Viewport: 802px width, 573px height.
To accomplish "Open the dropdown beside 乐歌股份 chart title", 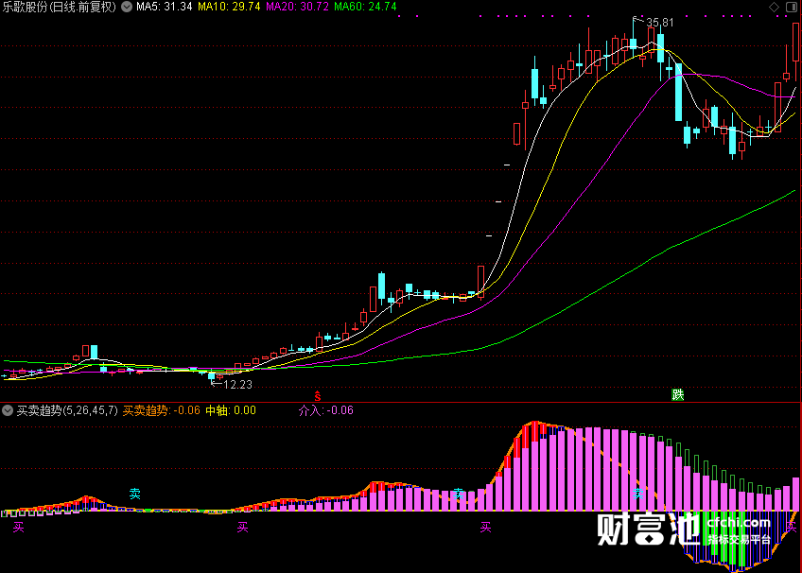I will [127, 7].
